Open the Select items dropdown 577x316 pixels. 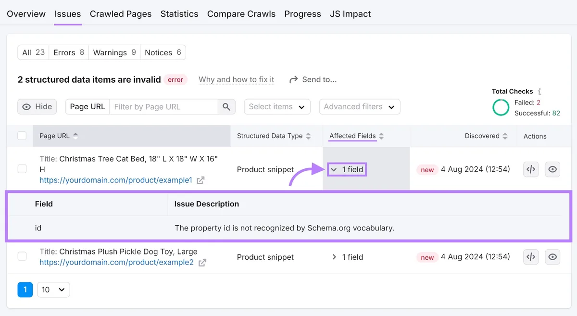pos(277,107)
